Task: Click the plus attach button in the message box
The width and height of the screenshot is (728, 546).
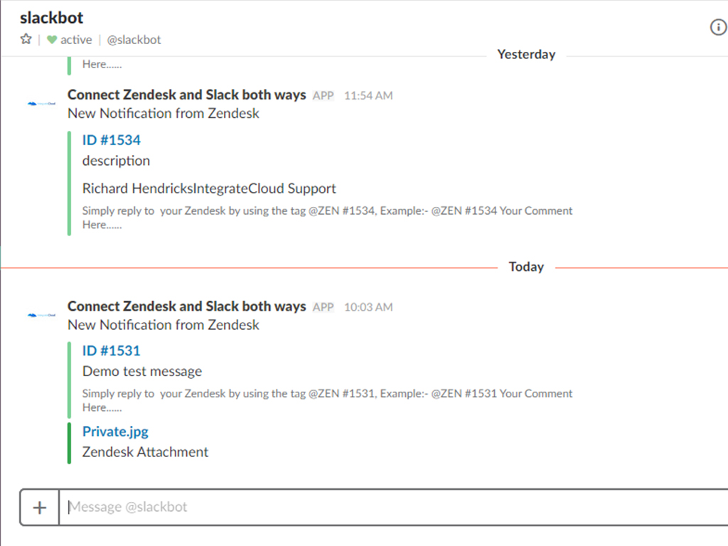Action: coord(40,507)
